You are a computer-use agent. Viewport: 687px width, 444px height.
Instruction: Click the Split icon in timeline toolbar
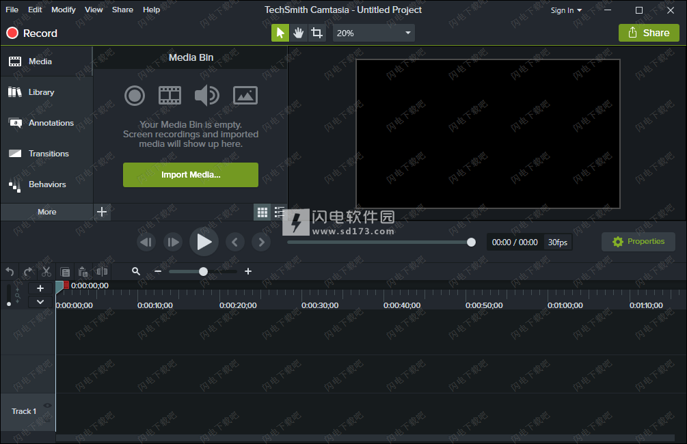tap(102, 271)
